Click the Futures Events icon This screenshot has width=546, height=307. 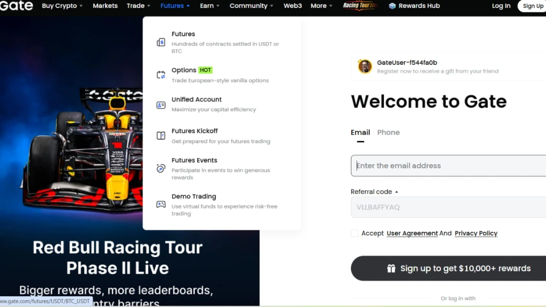(x=161, y=168)
